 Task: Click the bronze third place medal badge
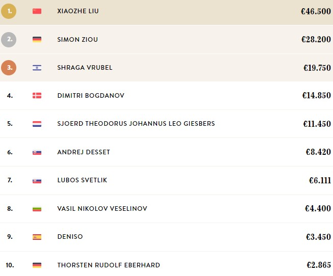(x=9, y=68)
